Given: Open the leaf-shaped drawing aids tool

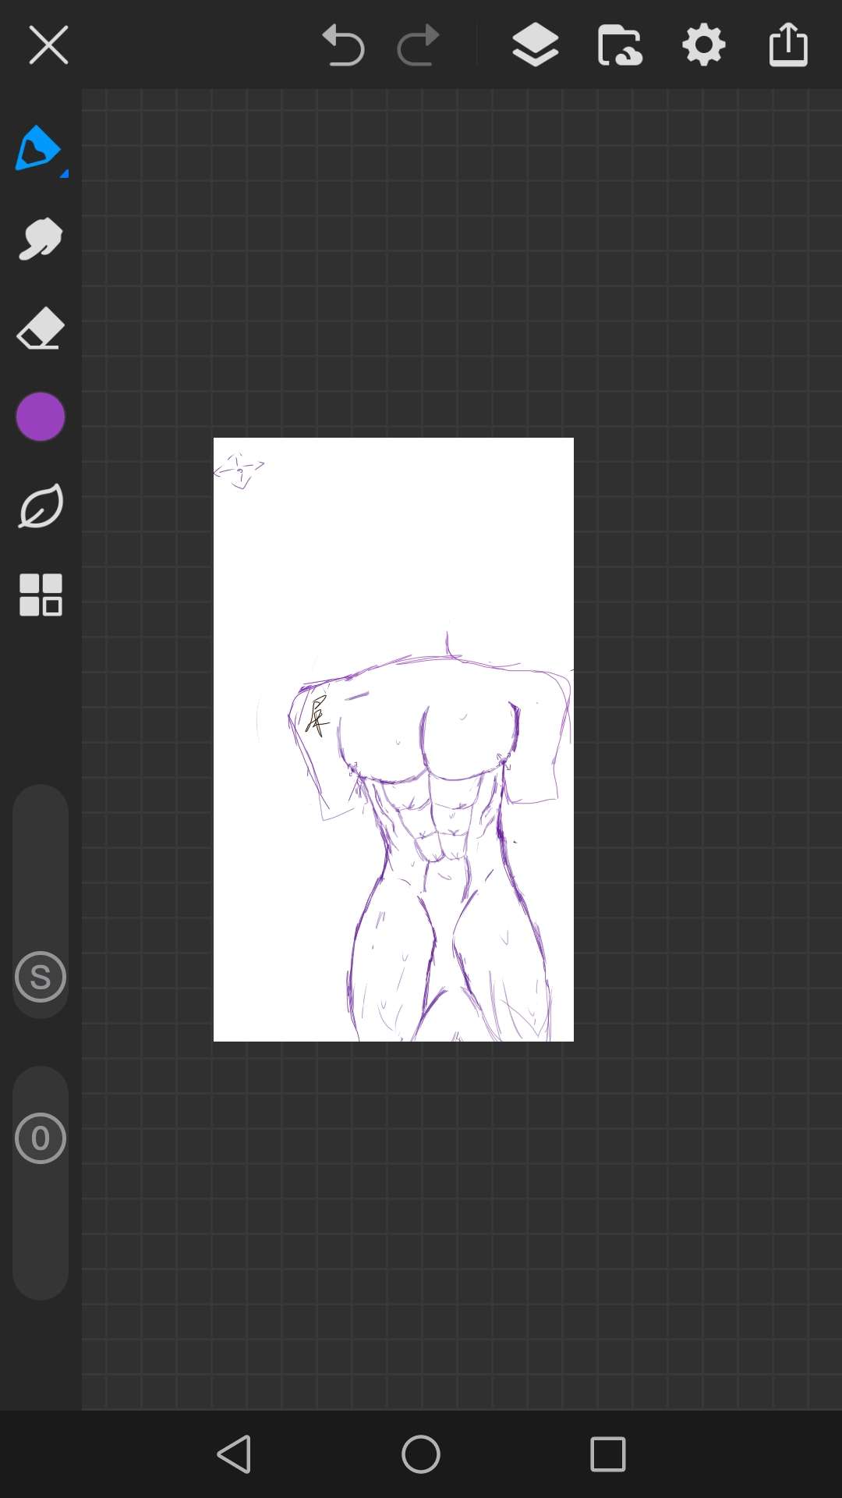Looking at the screenshot, I should 41,506.
